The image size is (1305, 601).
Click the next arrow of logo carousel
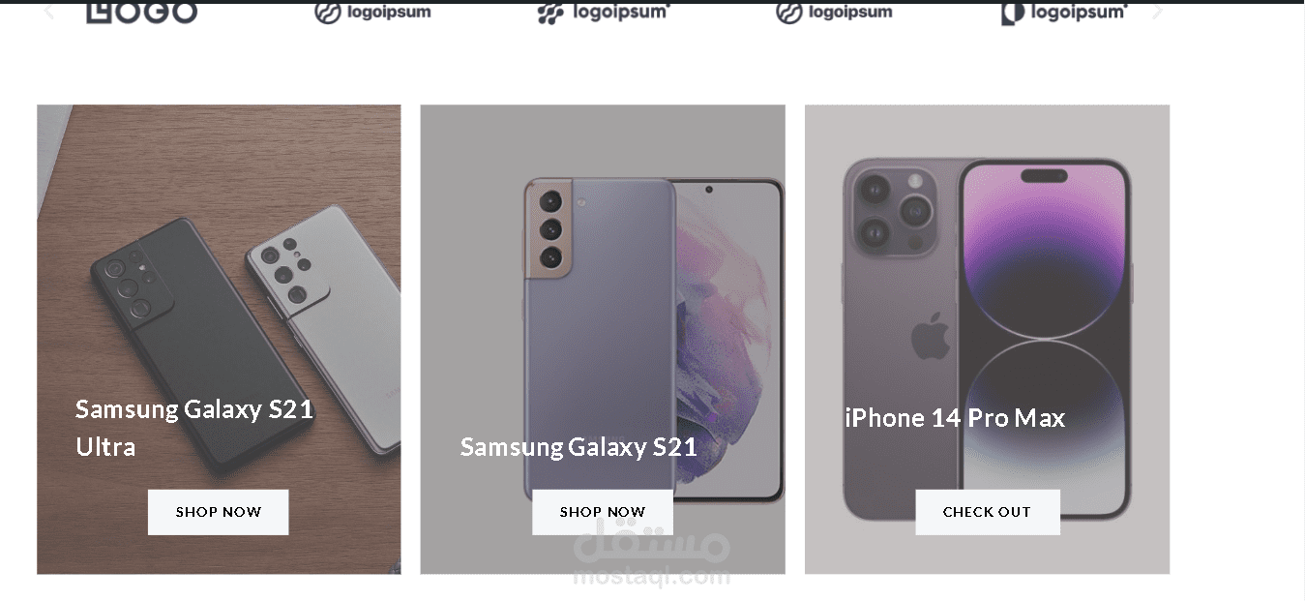point(1157,12)
